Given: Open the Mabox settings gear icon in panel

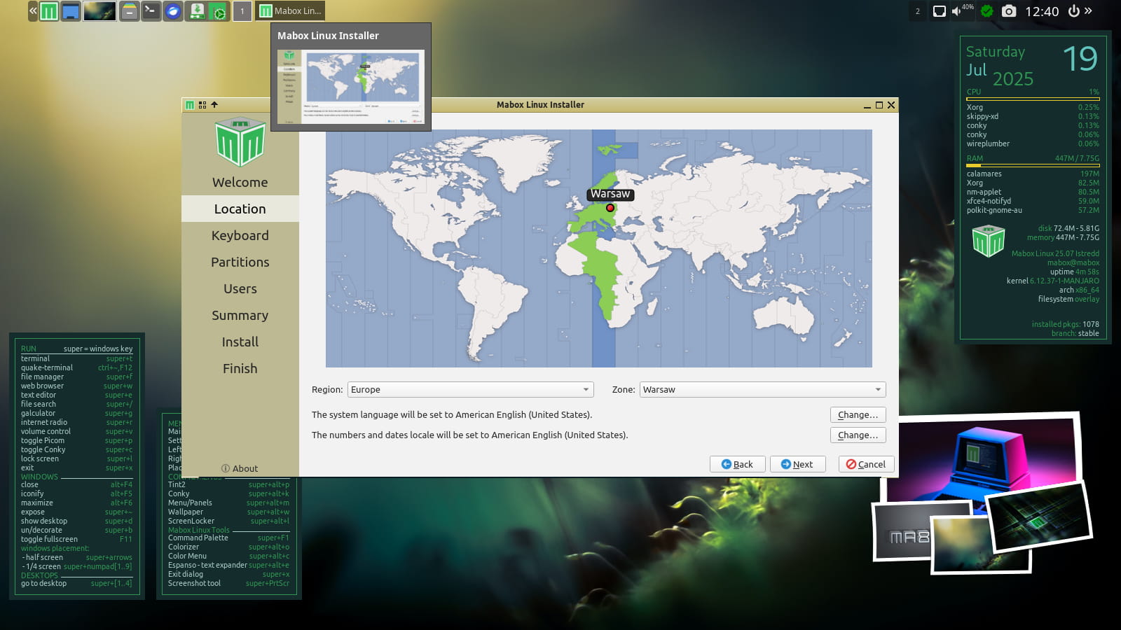Looking at the screenshot, I should coord(219,12).
